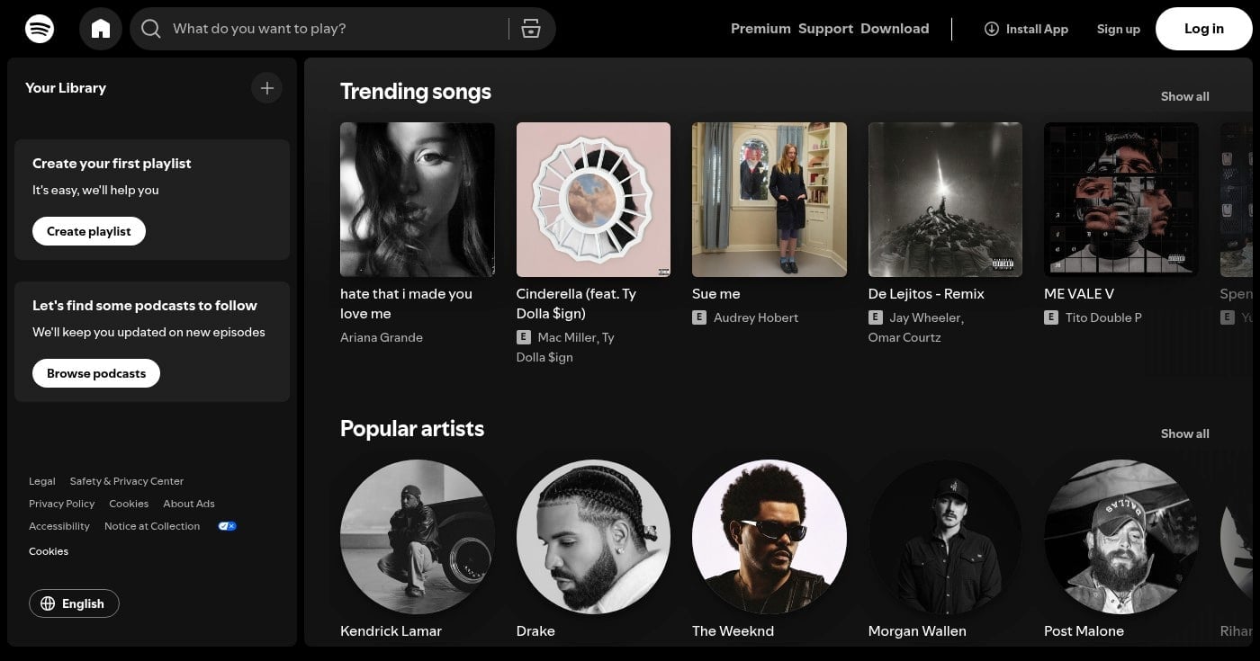Click the search magnifier icon

click(151, 29)
